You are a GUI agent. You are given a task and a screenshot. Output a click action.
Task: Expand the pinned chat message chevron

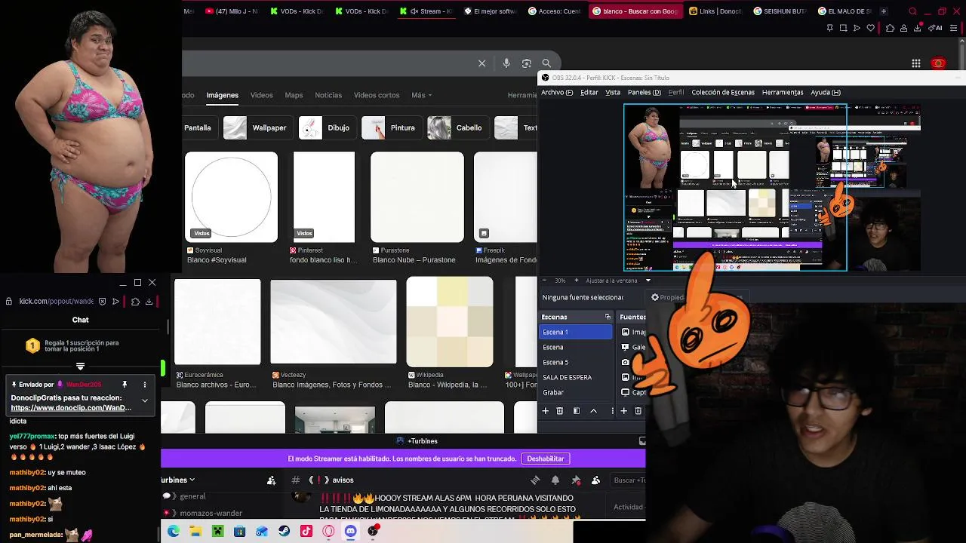145,400
